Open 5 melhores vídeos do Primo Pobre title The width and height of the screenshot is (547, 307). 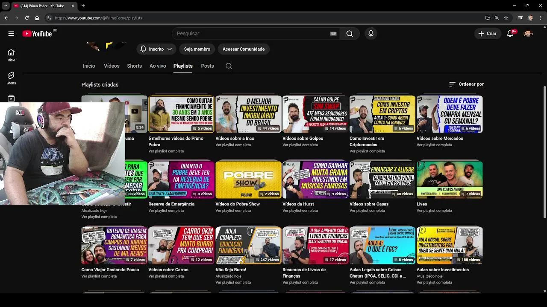click(176, 142)
